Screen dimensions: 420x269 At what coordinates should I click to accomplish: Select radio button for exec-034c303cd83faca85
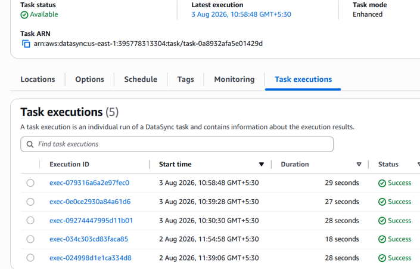pyautogui.click(x=30, y=239)
